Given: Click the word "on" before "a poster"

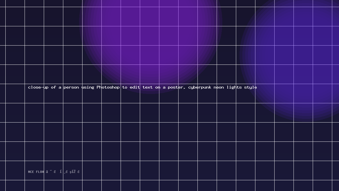Looking at the screenshot, I should 158,87.
